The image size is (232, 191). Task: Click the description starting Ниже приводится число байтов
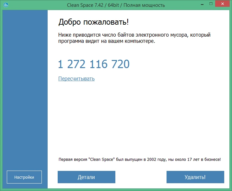pyautogui.click(x=134, y=38)
